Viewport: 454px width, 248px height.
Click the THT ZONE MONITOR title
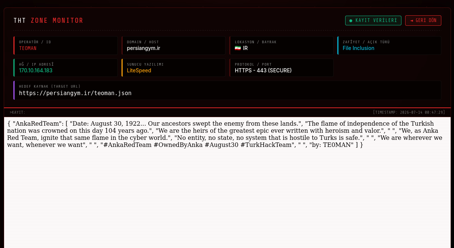(48, 21)
